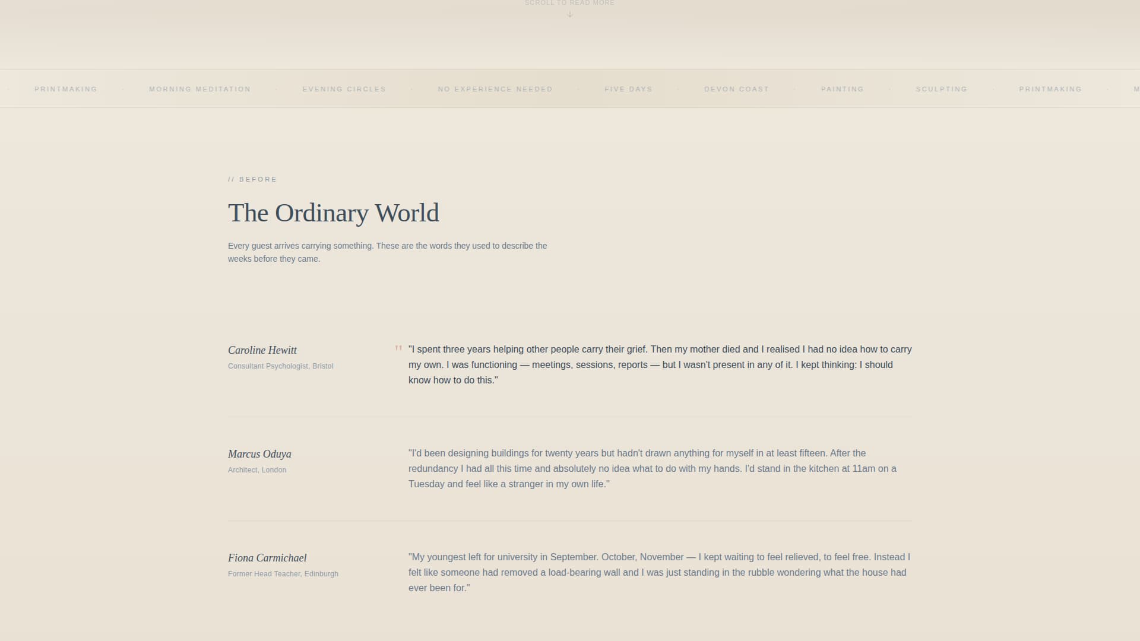
Task: Click Fiona Carmichael's Edinburgh subtitle
Action: tap(283, 574)
